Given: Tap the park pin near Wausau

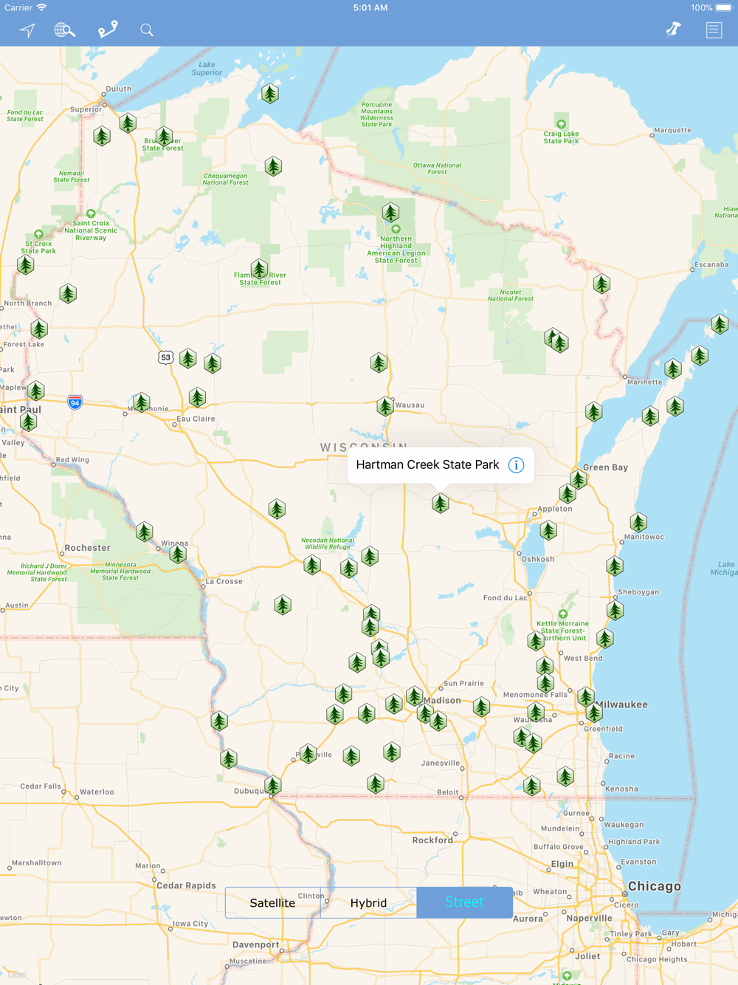Looking at the screenshot, I should [x=385, y=406].
